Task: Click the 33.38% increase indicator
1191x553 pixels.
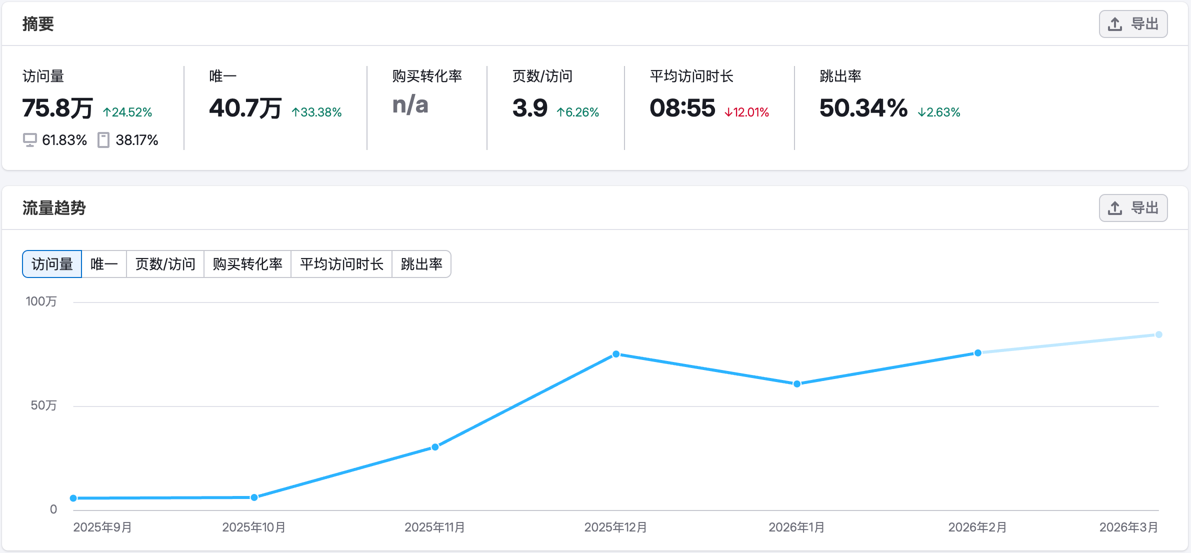Action: (317, 112)
